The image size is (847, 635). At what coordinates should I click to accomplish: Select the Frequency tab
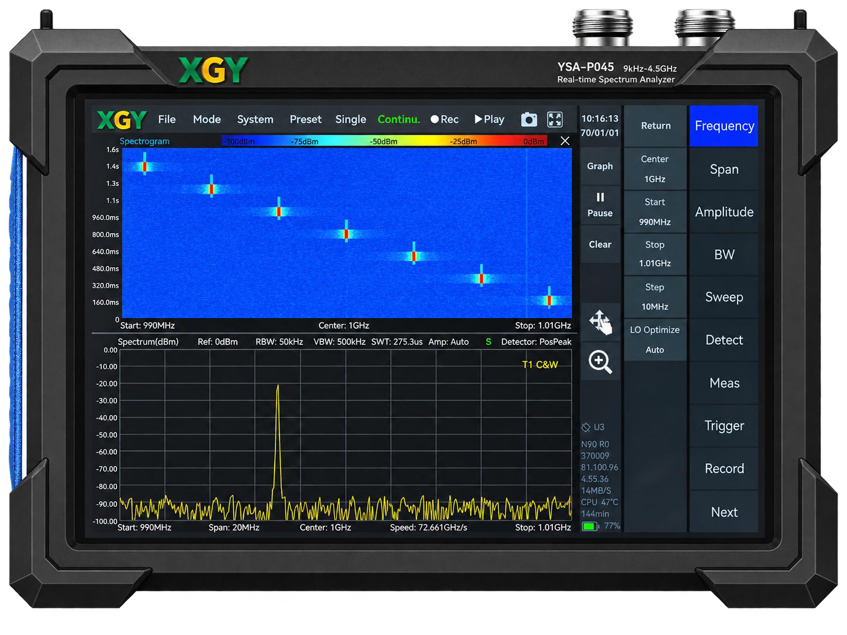(x=724, y=126)
